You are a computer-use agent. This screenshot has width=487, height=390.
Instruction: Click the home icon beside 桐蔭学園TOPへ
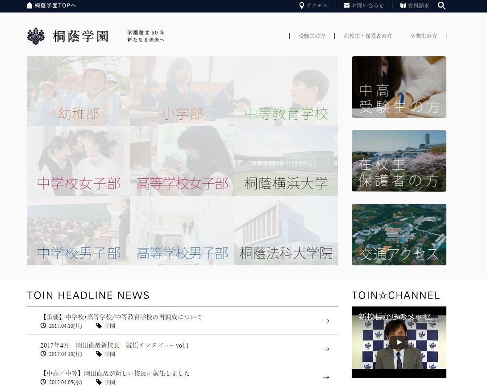click(x=29, y=6)
